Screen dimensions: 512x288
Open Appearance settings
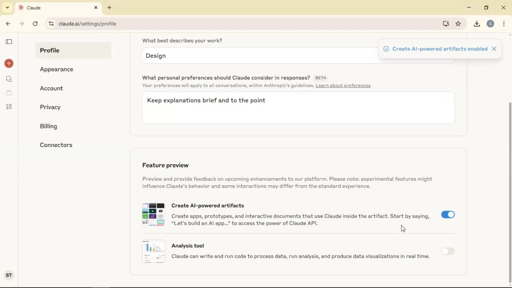click(57, 69)
